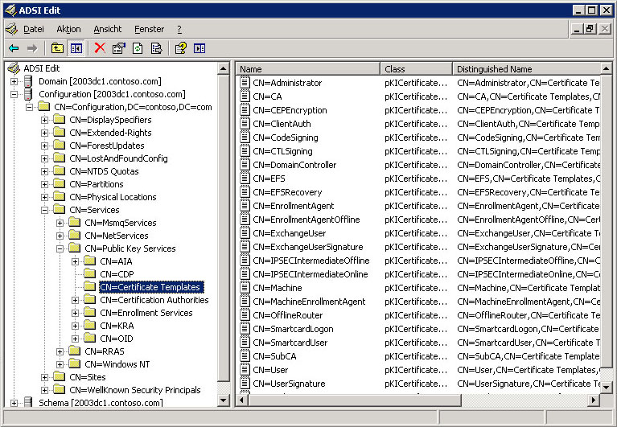Click the Export List toolbar icon
Screen dimensions: 617x427
pyautogui.click(x=157, y=48)
